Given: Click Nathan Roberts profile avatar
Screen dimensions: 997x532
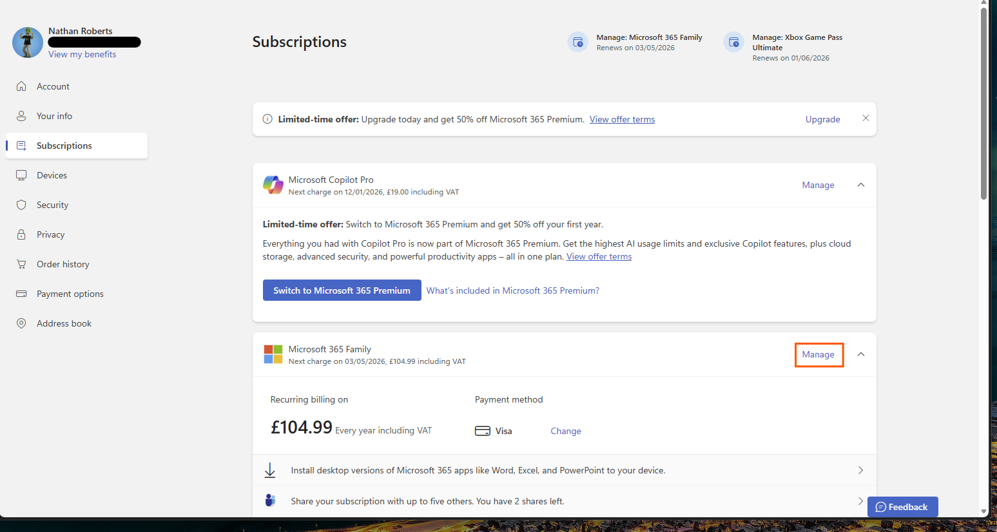Looking at the screenshot, I should 28,43.
